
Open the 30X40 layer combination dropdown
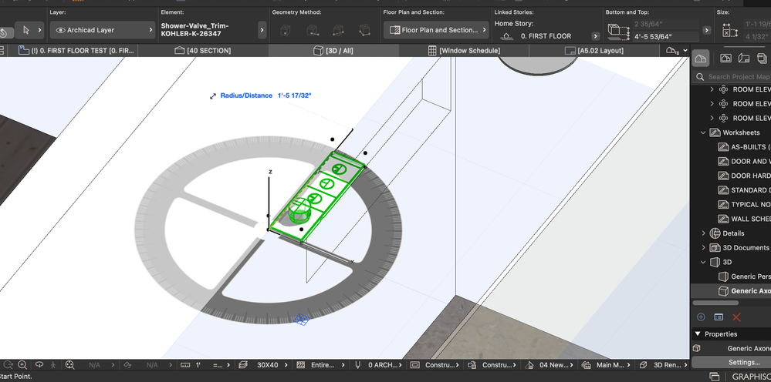coord(263,365)
